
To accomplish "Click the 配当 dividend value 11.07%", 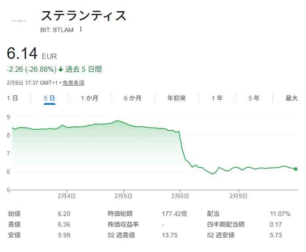I will click(280, 214).
